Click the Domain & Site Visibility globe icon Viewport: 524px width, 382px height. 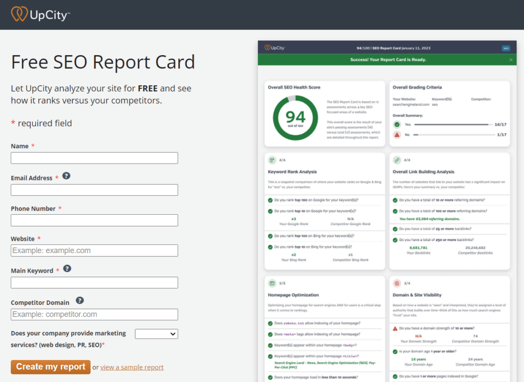click(x=397, y=283)
